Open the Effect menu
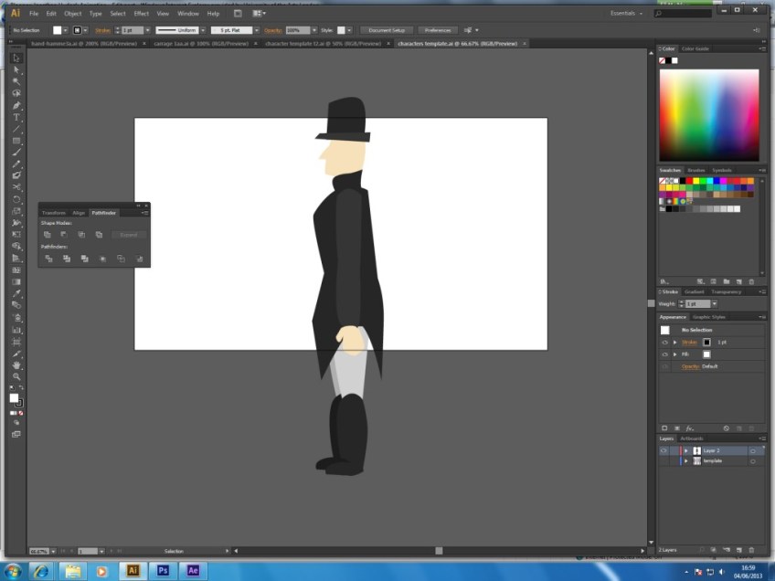The width and height of the screenshot is (775, 581). coord(141,14)
